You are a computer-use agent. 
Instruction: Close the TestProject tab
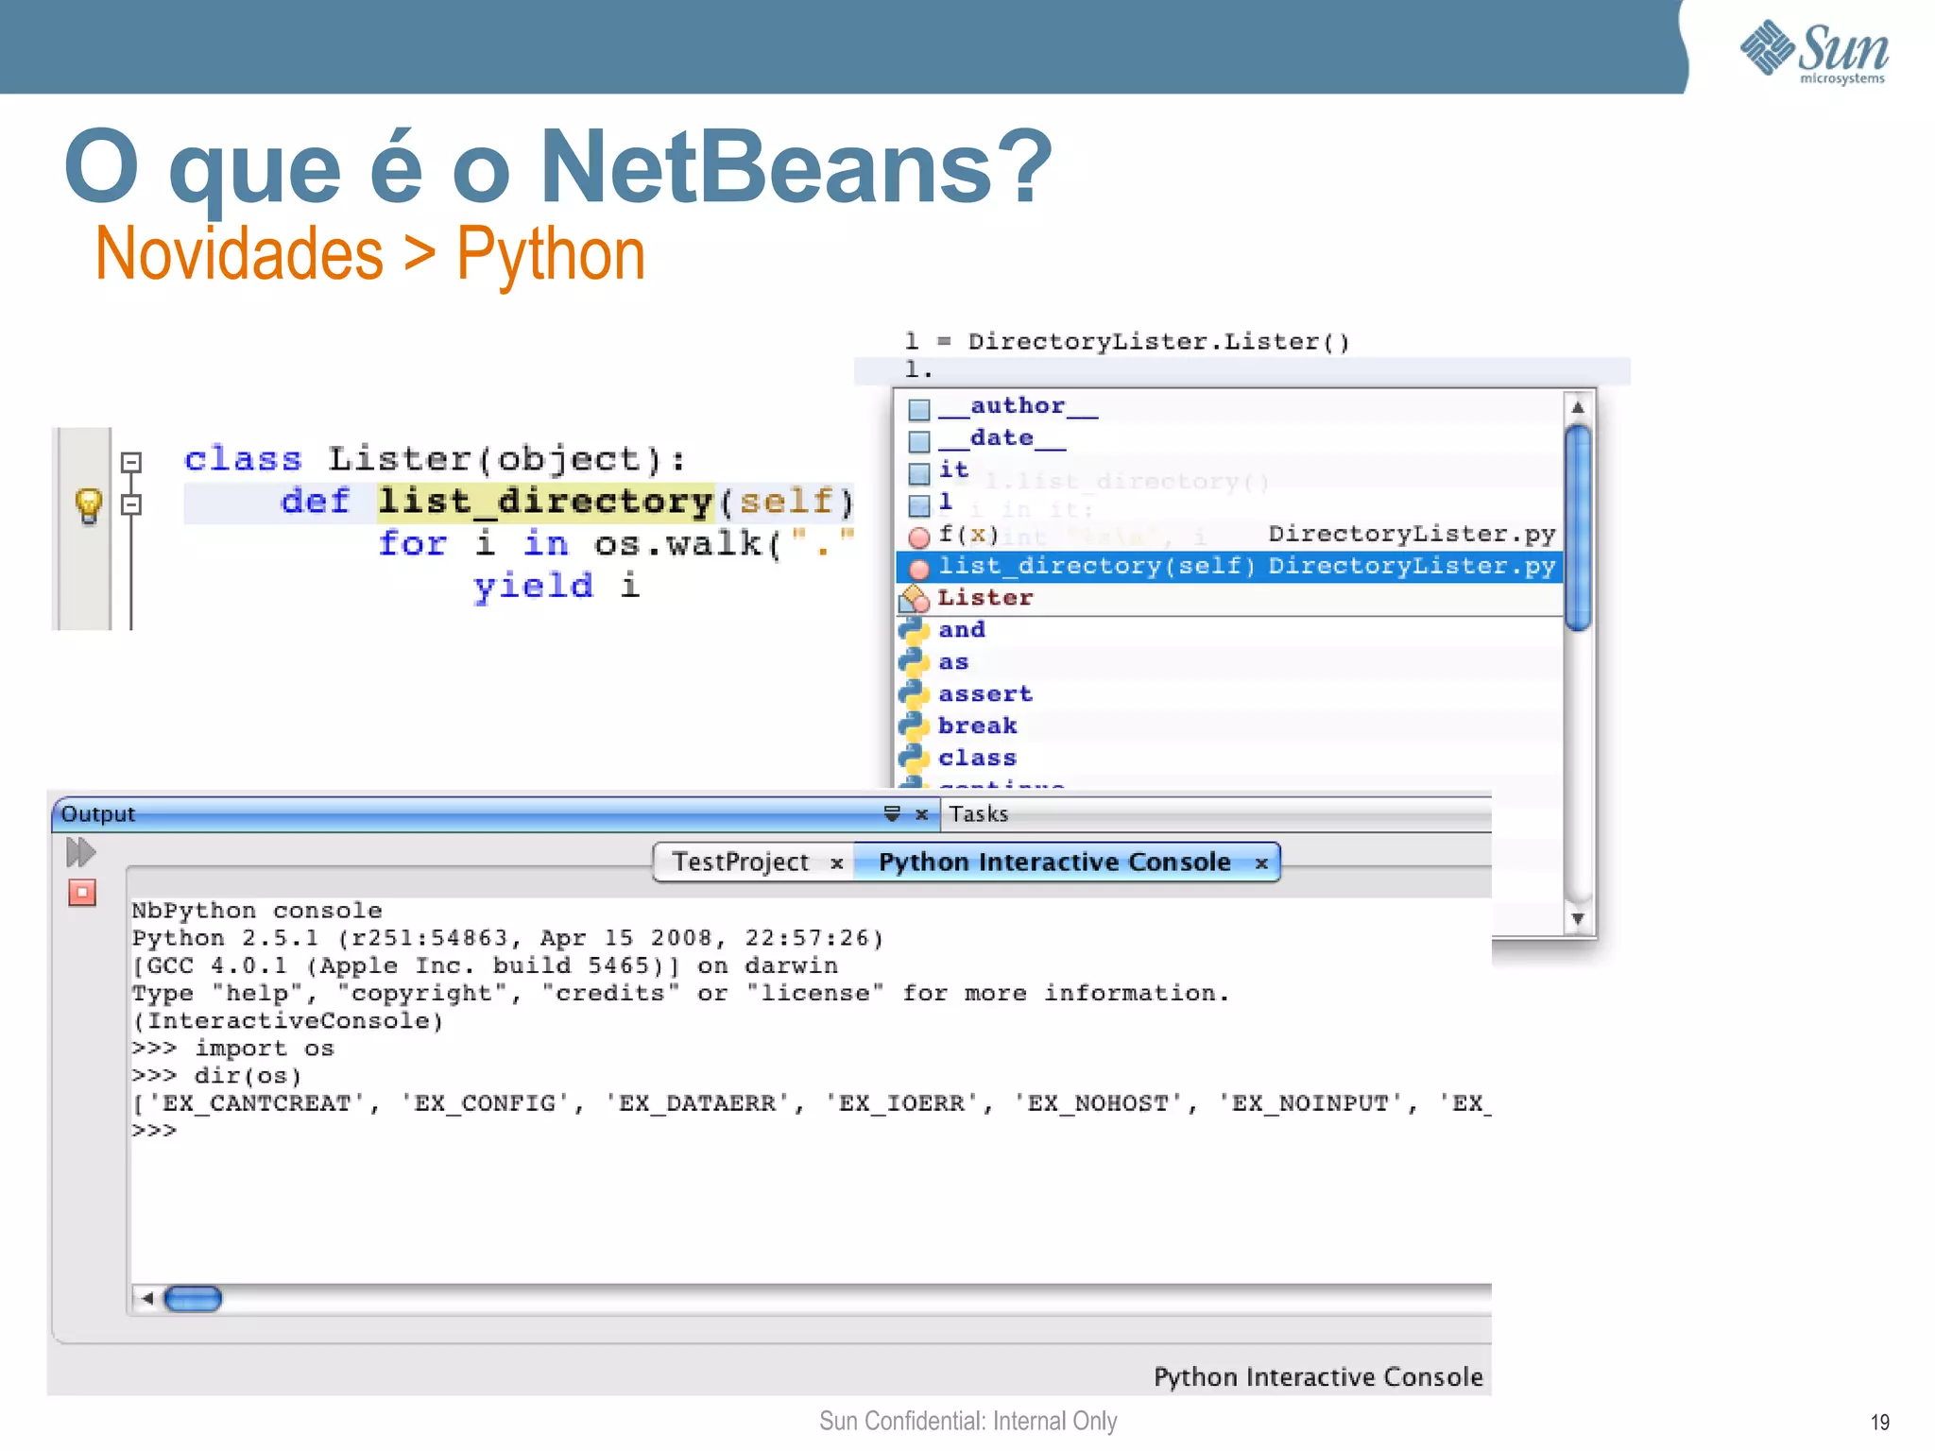[x=836, y=863]
